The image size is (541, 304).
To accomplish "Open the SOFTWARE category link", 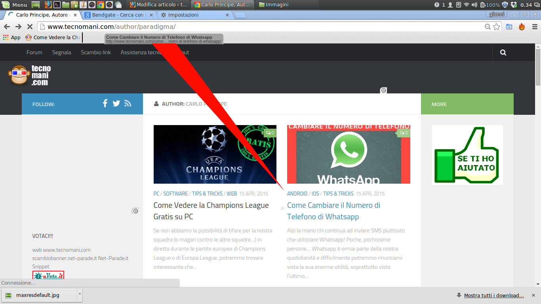I will pos(175,194).
